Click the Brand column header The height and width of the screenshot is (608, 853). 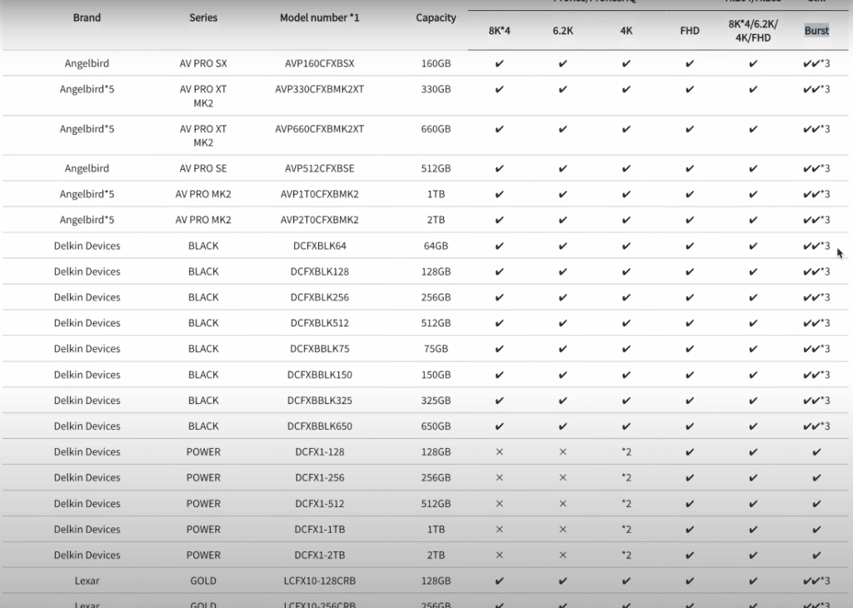[87, 17]
